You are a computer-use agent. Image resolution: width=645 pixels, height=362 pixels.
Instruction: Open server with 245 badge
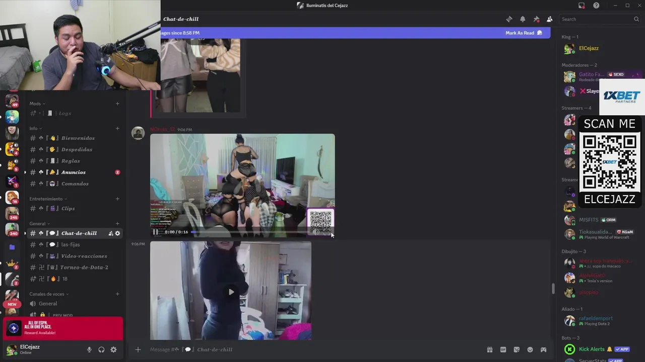tap(12, 213)
